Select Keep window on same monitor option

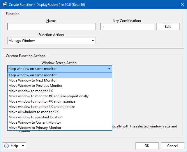[x=60, y=75]
